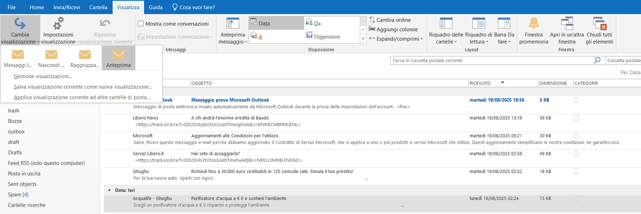Open Finestra promemoria bell icon

click(x=533, y=31)
